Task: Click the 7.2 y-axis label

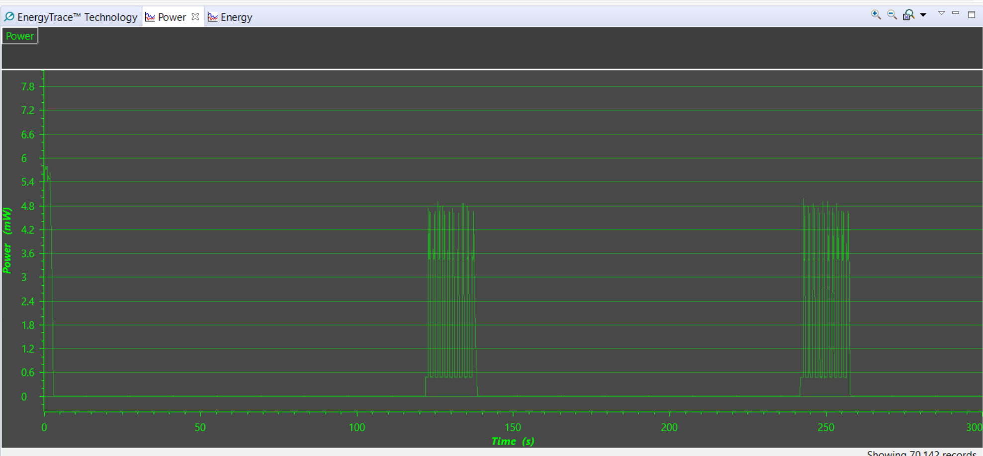Action: (28, 110)
